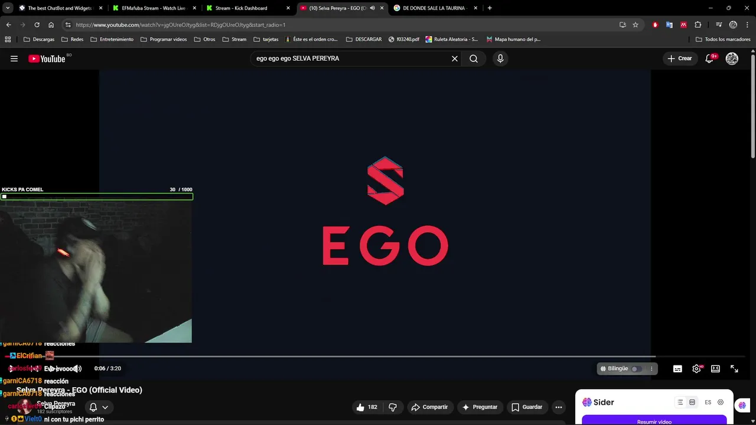Open Todos los marcadores folder
Image resolution: width=756 pixels, height=425 pixels.
tap(723, 40)
